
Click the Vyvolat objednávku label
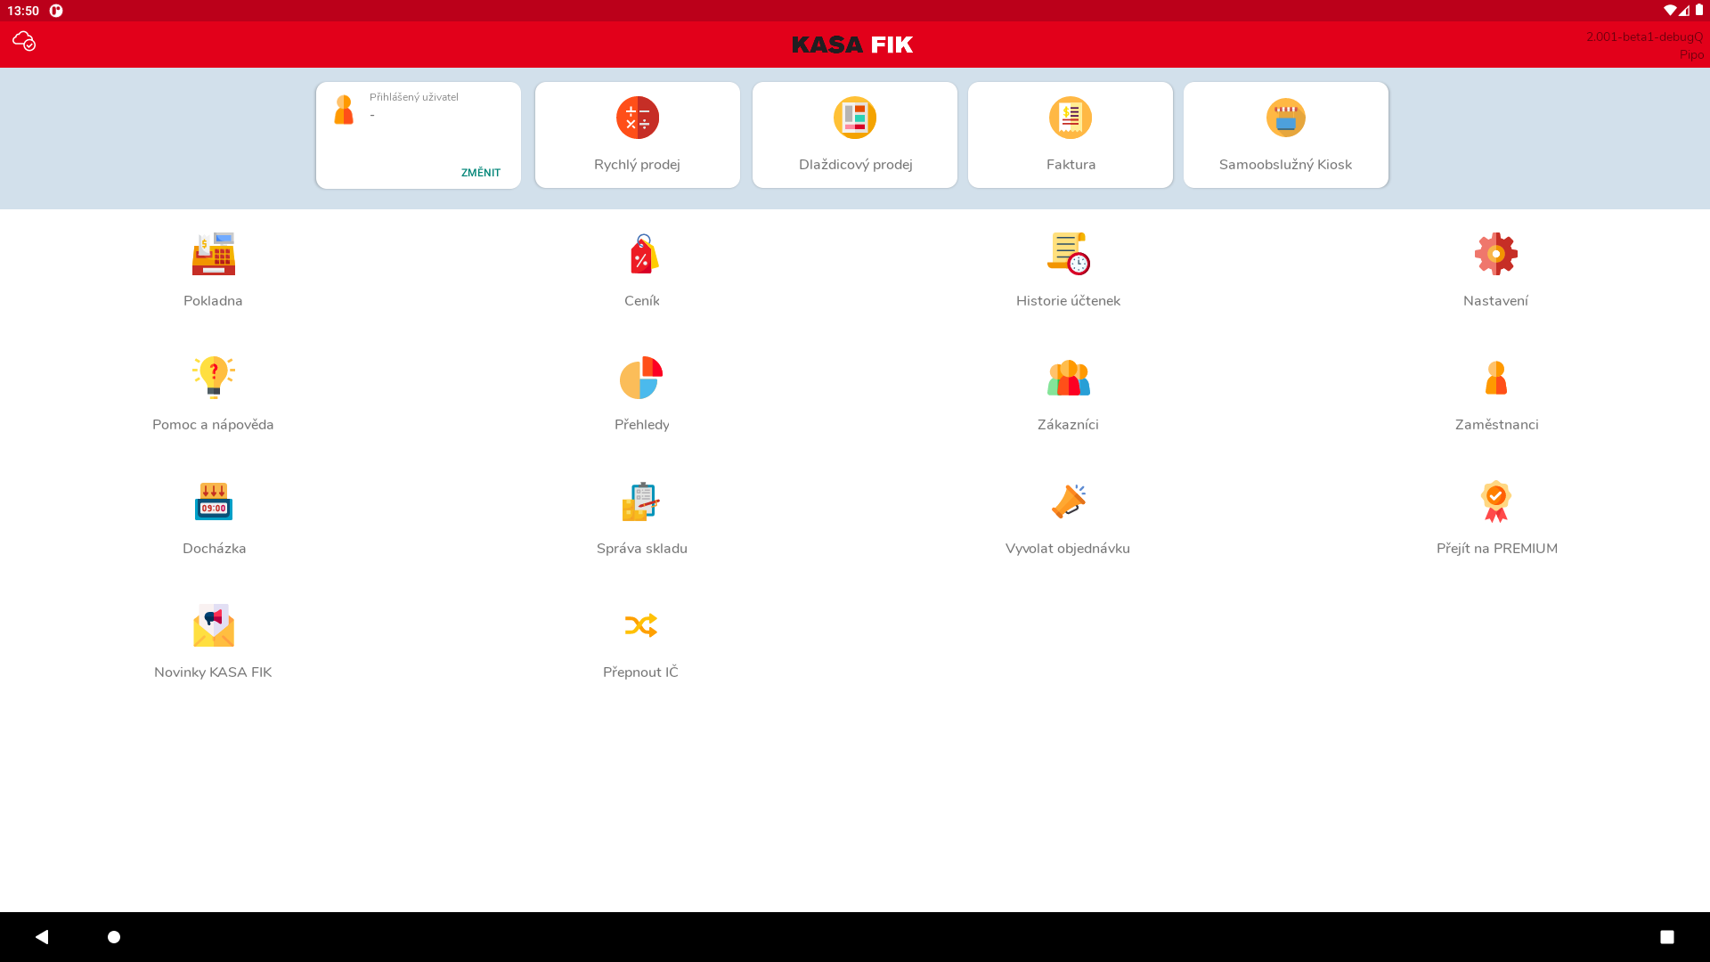click(1068, 549)
